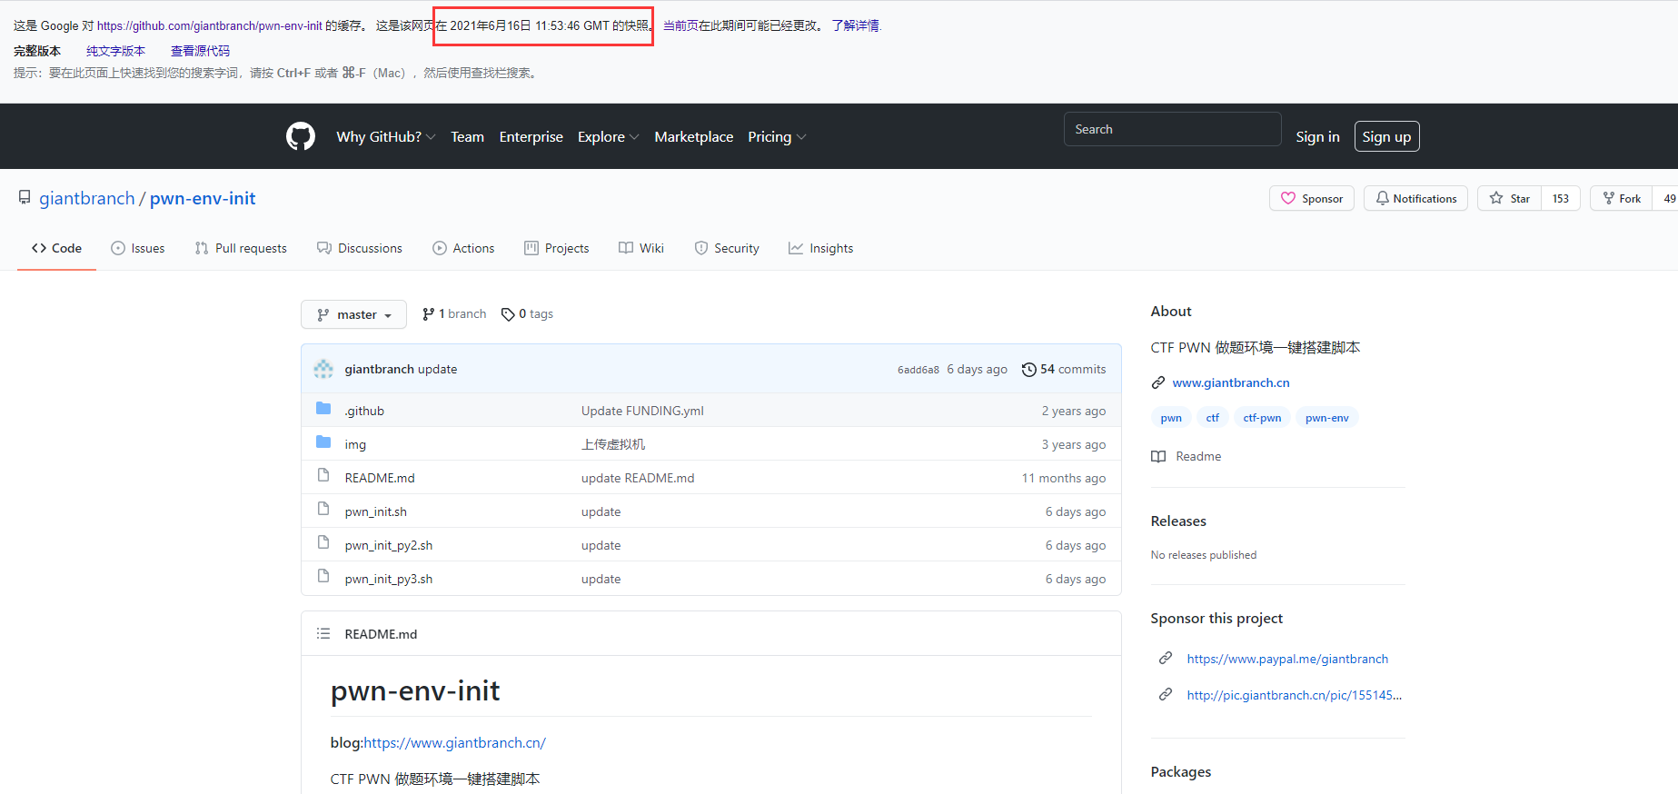Open the 了解详情 link
The height and width of the screenshot is (794, 1678).
pos(856,25)
